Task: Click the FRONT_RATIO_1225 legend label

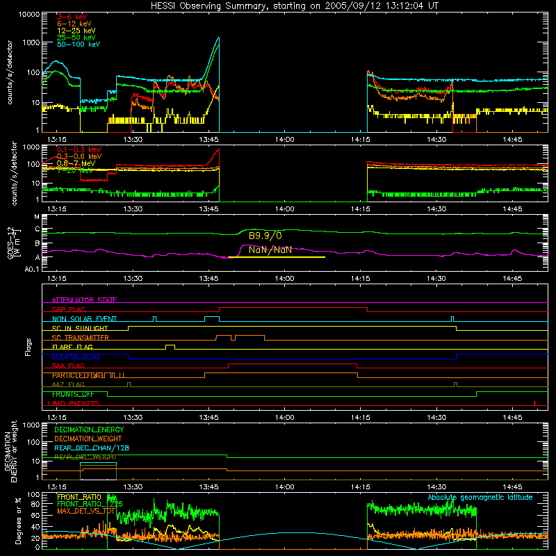Action: 90,504
